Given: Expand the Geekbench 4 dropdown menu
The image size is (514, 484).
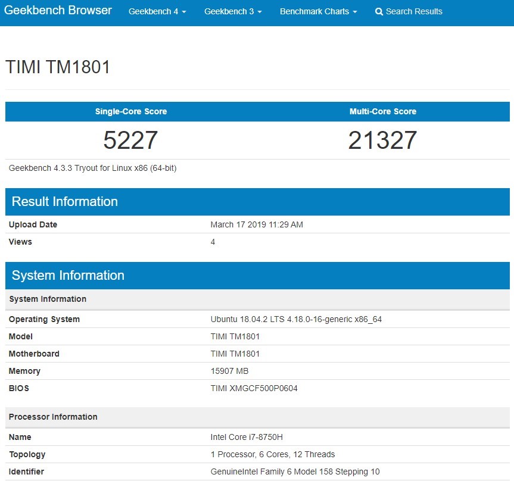Looking at the screenshot, I should coord(157,11).
